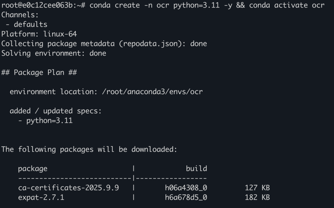Click the expat-2.7.1 package name
This screenshot has height=208, width=334.
[x=41, y=198]
